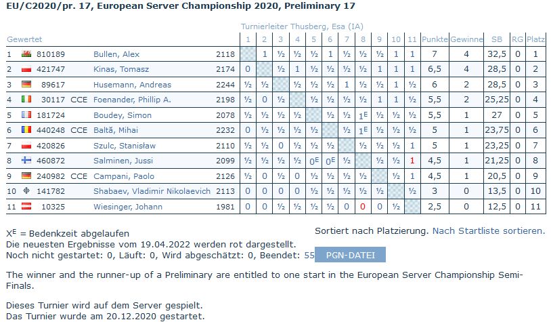Click the Punkte column header

(434, 39)
